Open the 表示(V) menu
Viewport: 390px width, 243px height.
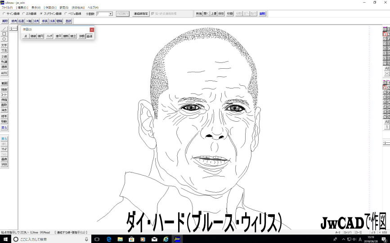(x=36, y=8)
